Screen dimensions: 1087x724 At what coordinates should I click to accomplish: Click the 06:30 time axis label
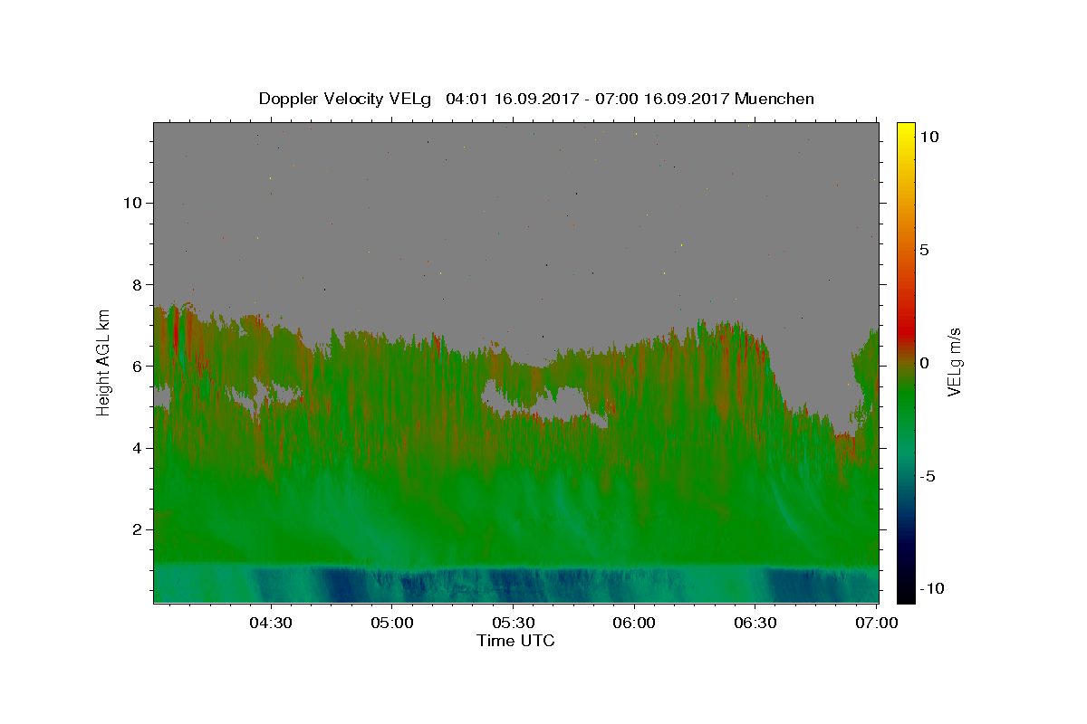(x=755, y=623)
